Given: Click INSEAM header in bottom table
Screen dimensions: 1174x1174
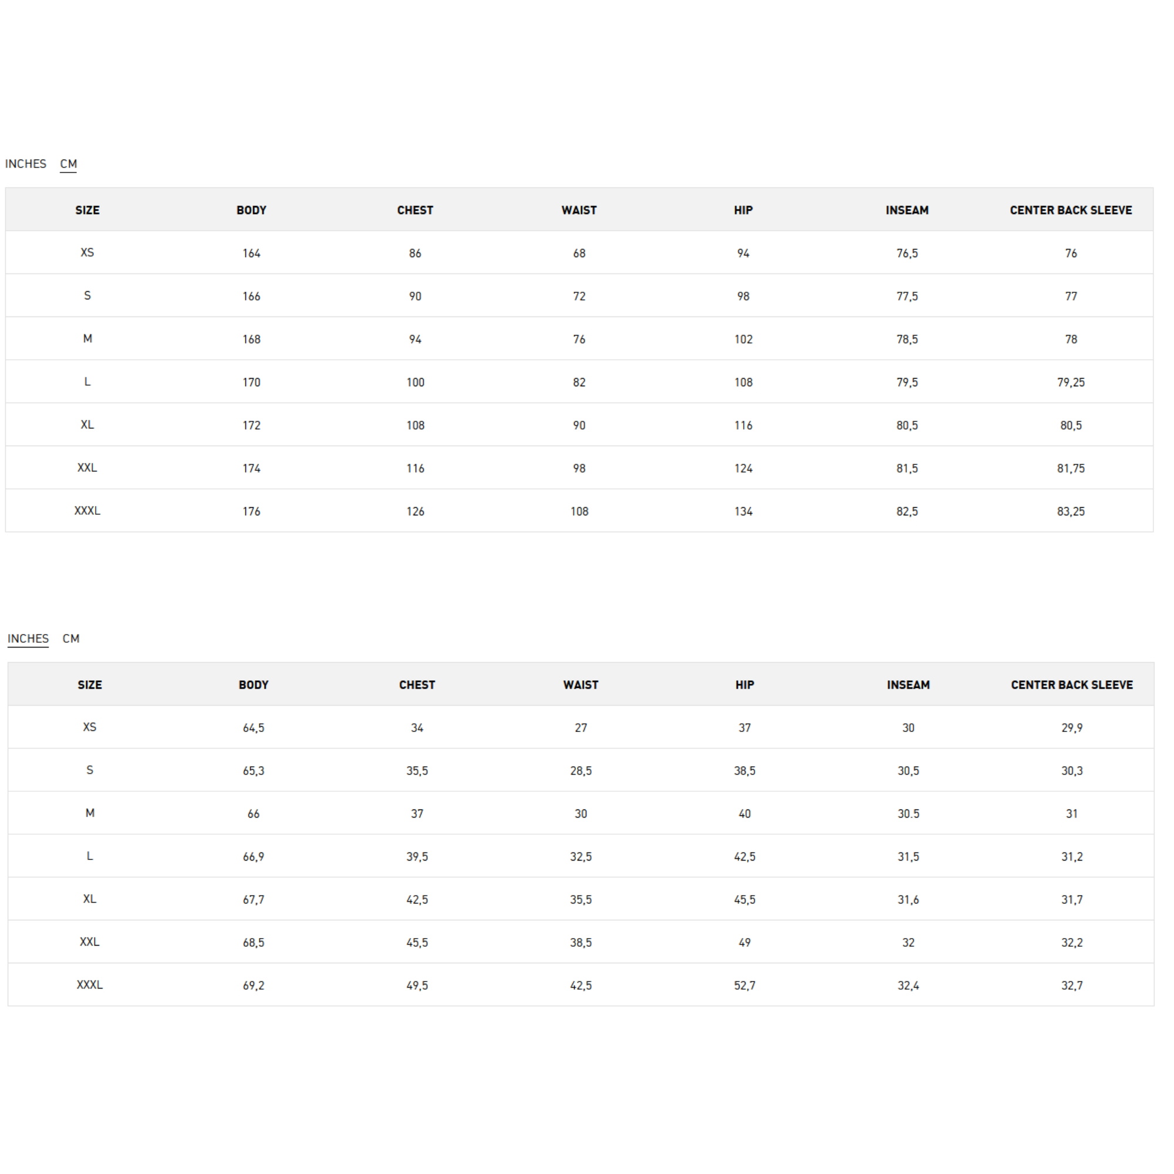Looking at the screenshot, I should coord(908,685).
